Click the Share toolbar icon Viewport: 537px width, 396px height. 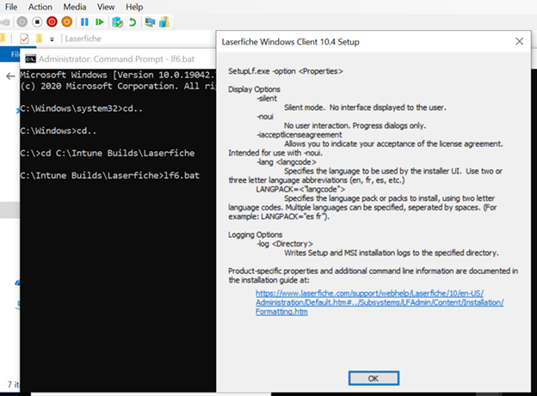coord(164,21)
